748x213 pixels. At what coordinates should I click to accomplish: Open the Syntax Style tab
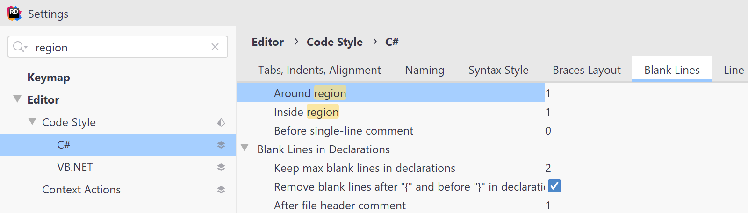[x=498, y=70]
